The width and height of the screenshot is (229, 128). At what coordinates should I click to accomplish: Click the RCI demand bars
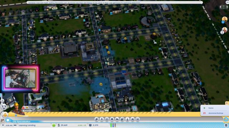pos(113,125)
